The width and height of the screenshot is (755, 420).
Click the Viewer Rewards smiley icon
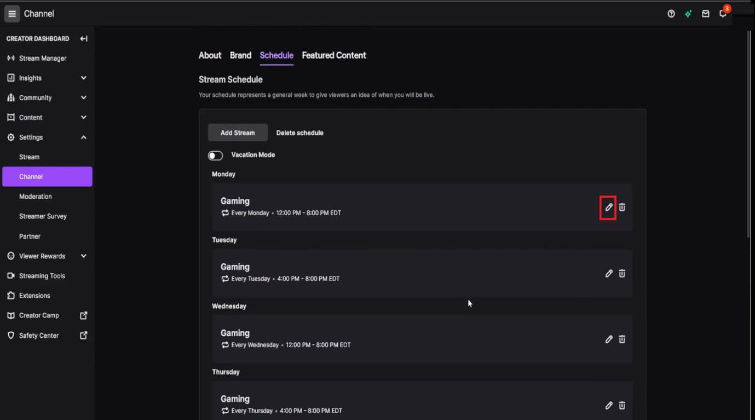[10, 256]
